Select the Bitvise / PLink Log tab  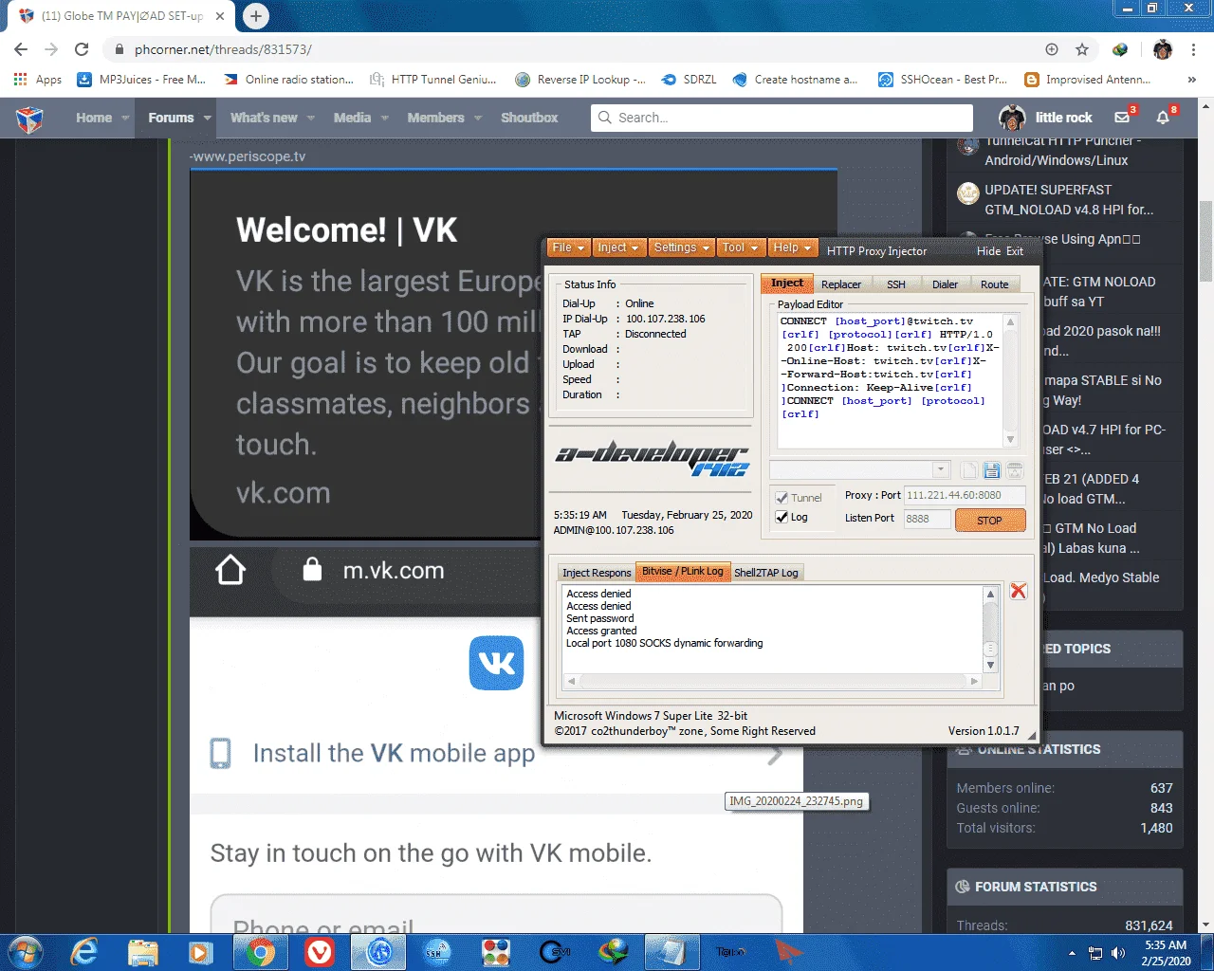pos(682,572)
